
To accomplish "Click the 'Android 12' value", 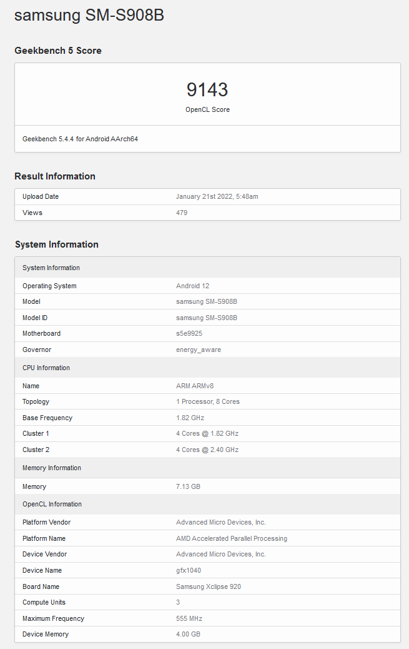I will tap(193, 286).
